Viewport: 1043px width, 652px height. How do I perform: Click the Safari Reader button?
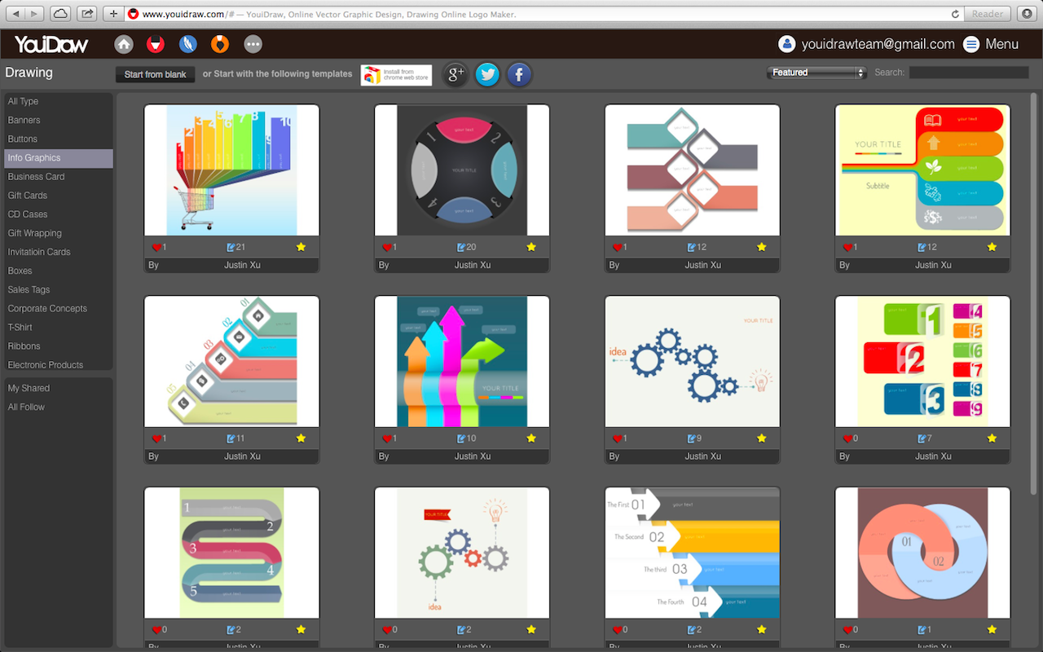pos(988,14)
